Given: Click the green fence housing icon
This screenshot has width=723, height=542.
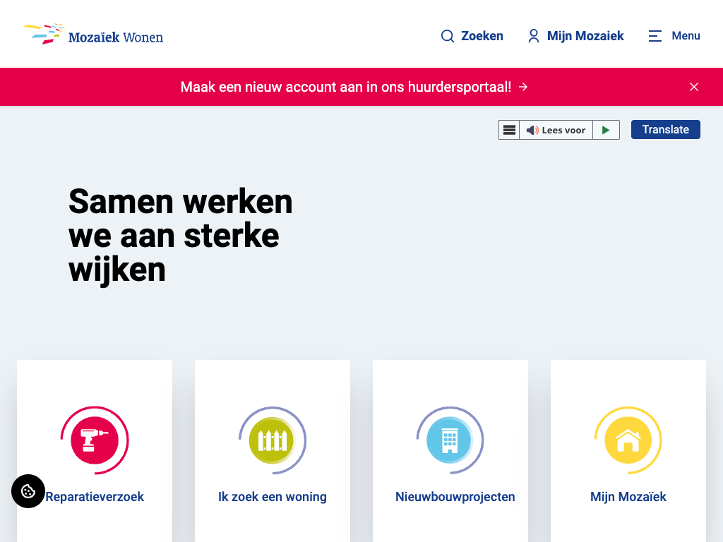Looking at the screenshot, I should (x=272, y=440).
